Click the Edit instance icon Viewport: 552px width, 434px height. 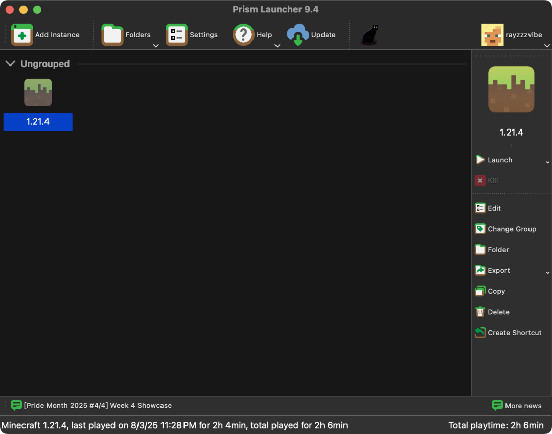[480, 208]
